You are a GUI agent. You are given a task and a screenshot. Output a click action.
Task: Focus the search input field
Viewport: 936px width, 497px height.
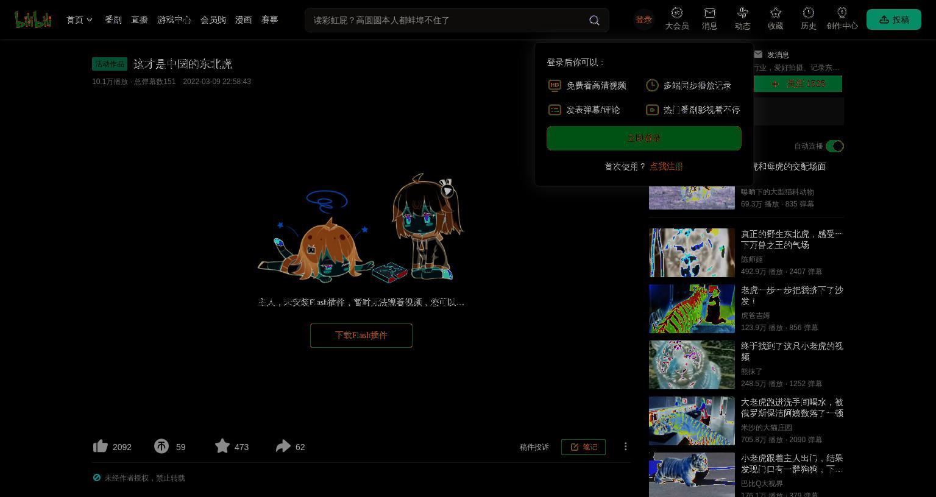click(448, 20)
